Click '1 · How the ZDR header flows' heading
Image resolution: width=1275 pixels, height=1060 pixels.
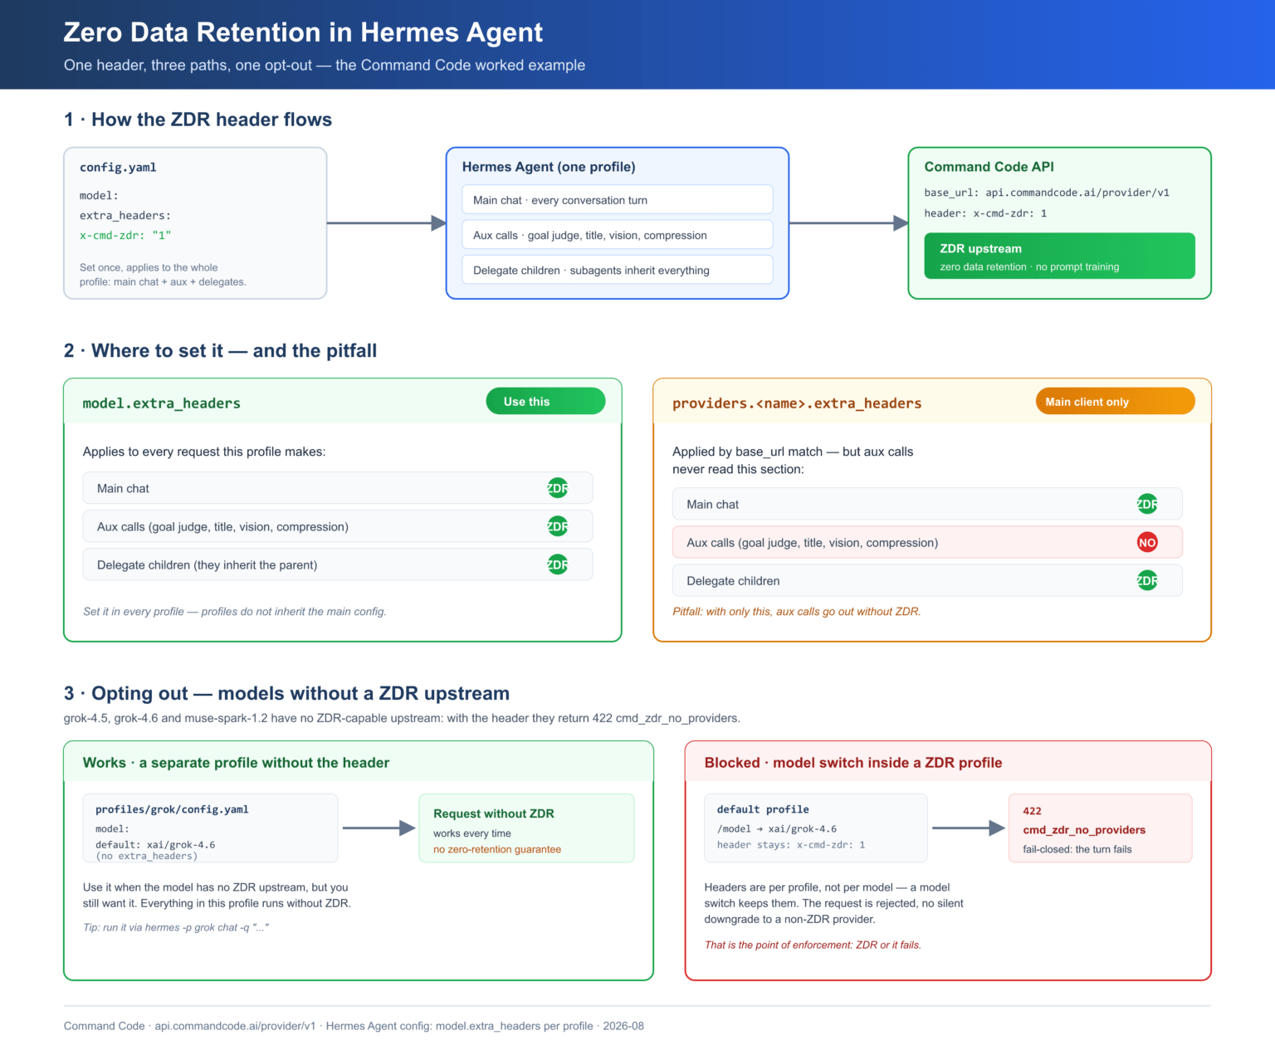pos(198,120)
